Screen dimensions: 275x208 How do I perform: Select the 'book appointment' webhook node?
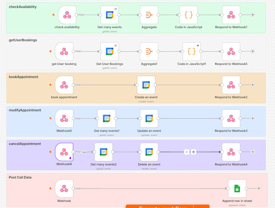(64, 85)
